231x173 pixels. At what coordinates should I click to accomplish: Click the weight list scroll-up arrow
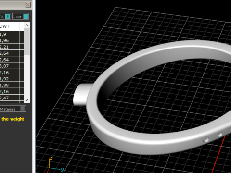(x=27, y=25)
